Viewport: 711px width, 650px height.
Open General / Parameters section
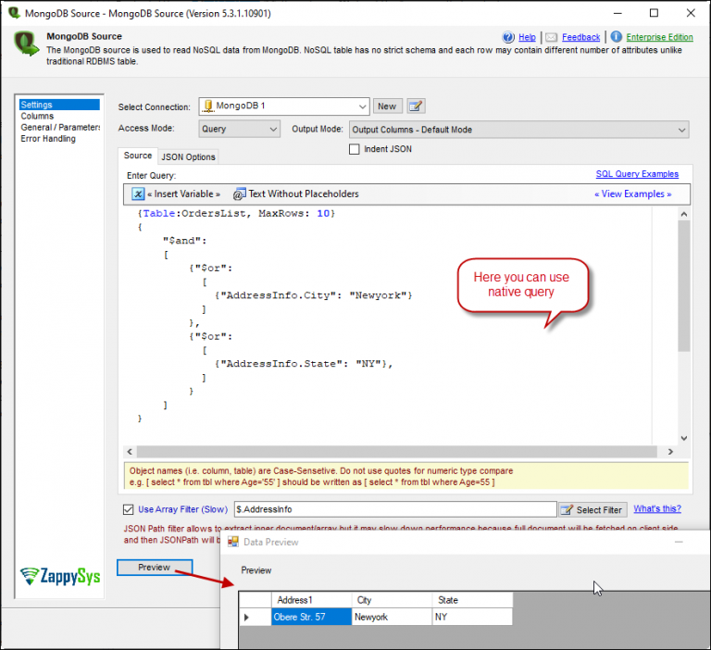coord(60,128)
